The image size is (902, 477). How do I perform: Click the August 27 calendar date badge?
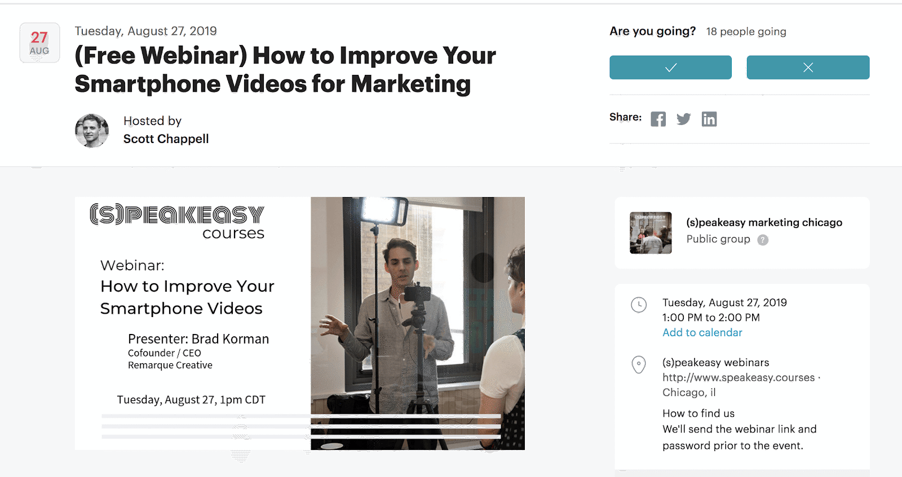[39, 43]
